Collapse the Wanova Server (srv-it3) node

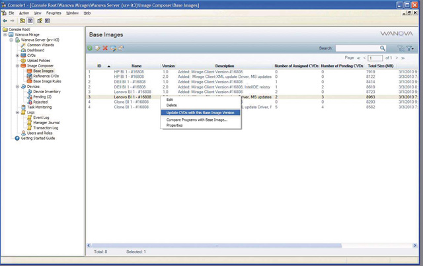click(x=11, y=40)
